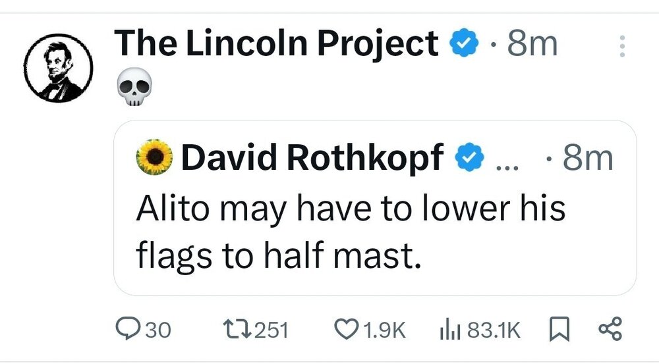Open the three-dot more options menu
659x364 pixels.
(x=620, y=46)
